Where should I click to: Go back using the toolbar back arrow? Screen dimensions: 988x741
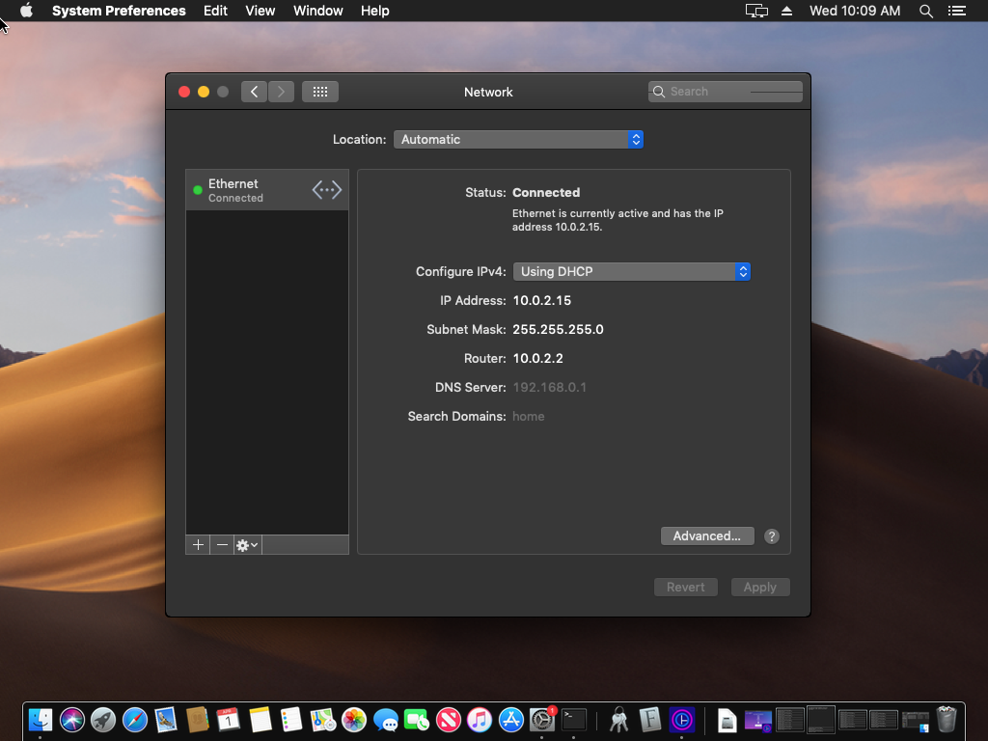[254, 92]
